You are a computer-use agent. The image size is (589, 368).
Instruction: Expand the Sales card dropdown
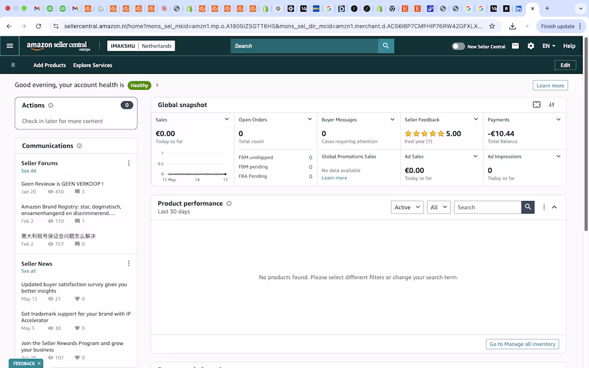point(227,119)
